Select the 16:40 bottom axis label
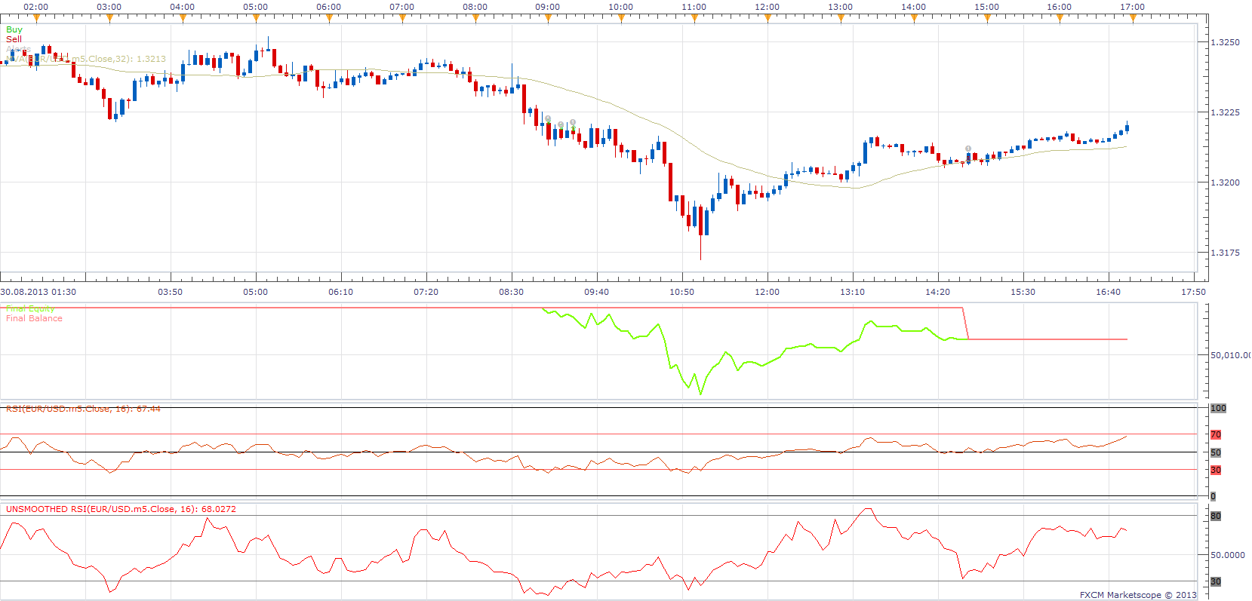The width and height of the screenshot is (1252, 601). point(1109,292)
